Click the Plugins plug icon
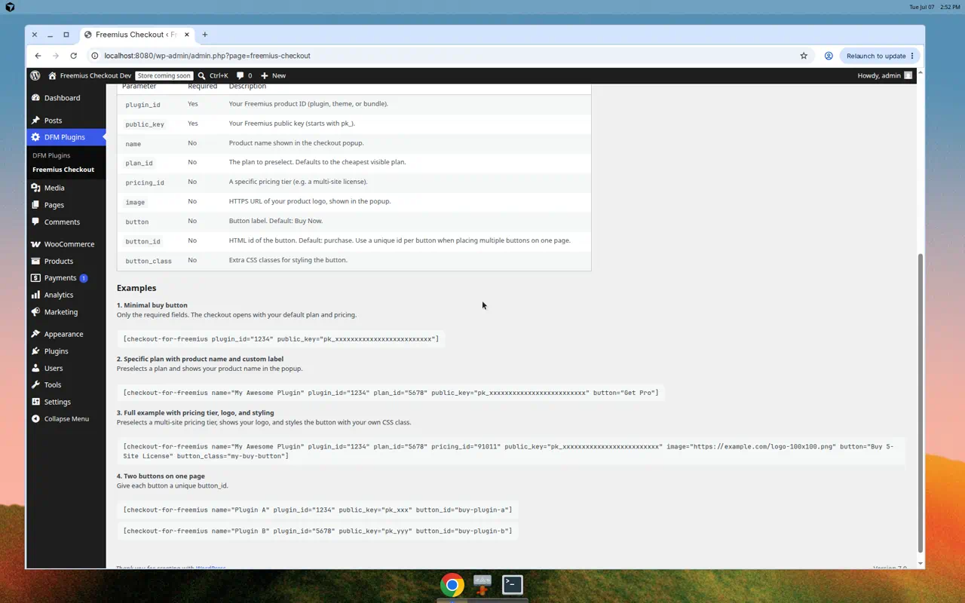 [35, 351]
